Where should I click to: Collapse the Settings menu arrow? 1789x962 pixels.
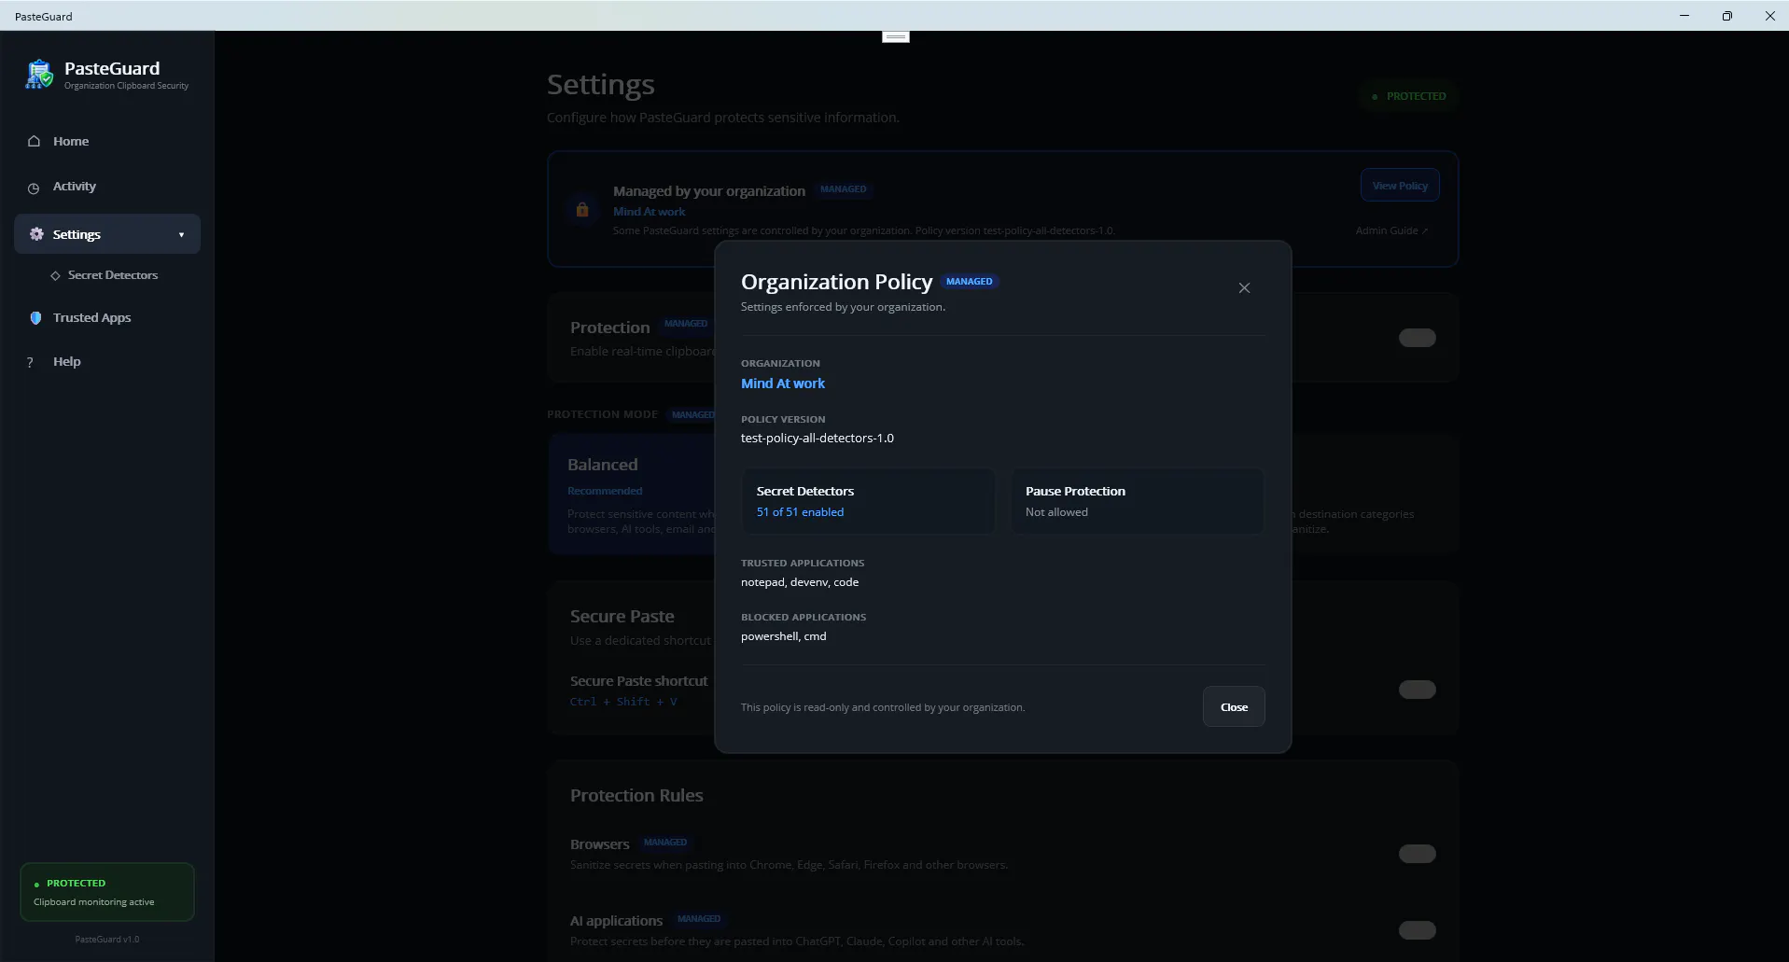click(181, 235)
